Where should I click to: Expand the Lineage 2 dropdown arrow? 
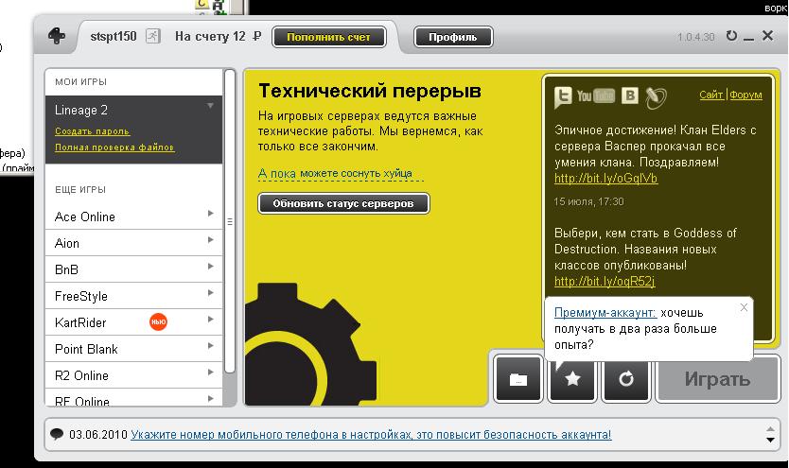tap(210, 106)
